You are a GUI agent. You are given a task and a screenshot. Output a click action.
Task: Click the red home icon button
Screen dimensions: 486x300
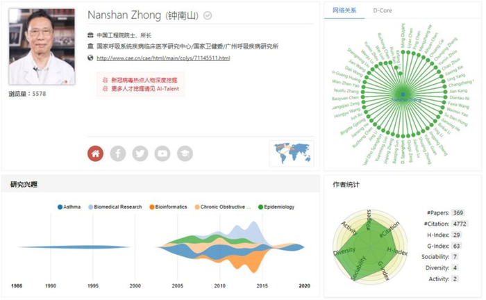coord(95,153)
